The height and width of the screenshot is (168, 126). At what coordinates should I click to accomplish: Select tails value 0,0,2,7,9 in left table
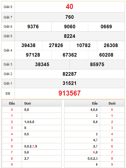point(31,146)
